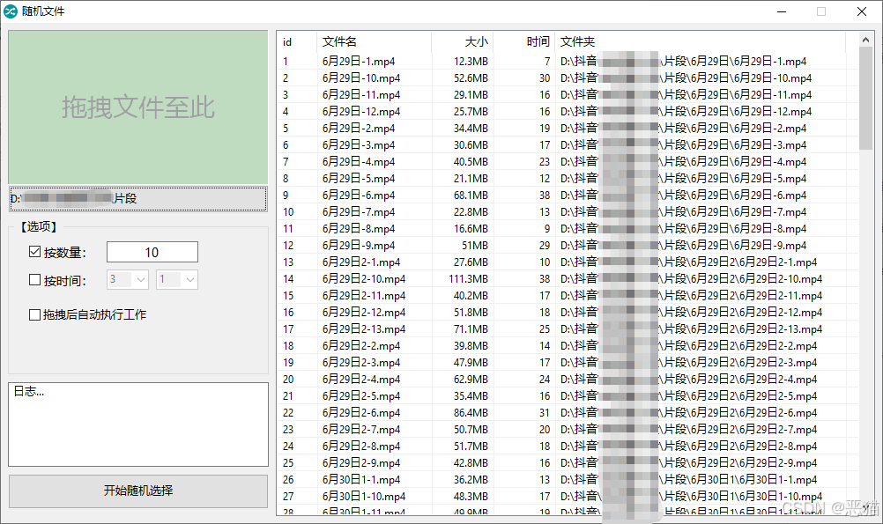Click 开始随机选择 button
Screen dimensions: 883x524
tap(138, 491)
